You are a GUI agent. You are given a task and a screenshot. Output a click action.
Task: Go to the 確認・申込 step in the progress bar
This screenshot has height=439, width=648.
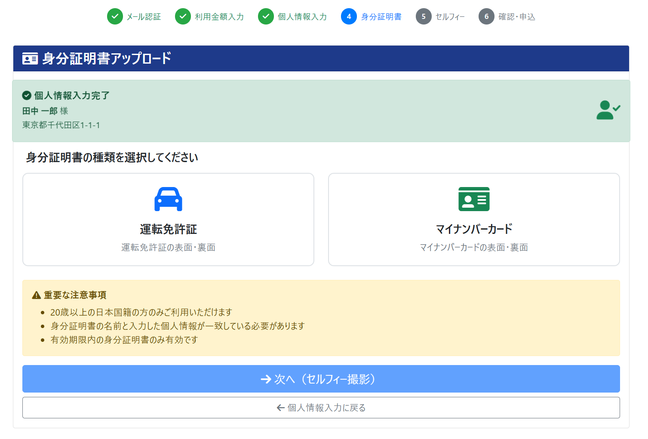[x=486, y=16]
